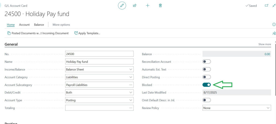Open the Review Policy dropdown
276x124 pixels.
point(236,108)
